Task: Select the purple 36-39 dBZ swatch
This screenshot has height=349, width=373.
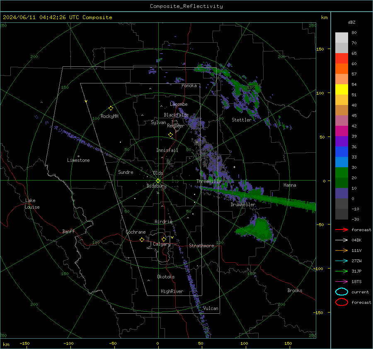Action: click(x=342, y=142)
